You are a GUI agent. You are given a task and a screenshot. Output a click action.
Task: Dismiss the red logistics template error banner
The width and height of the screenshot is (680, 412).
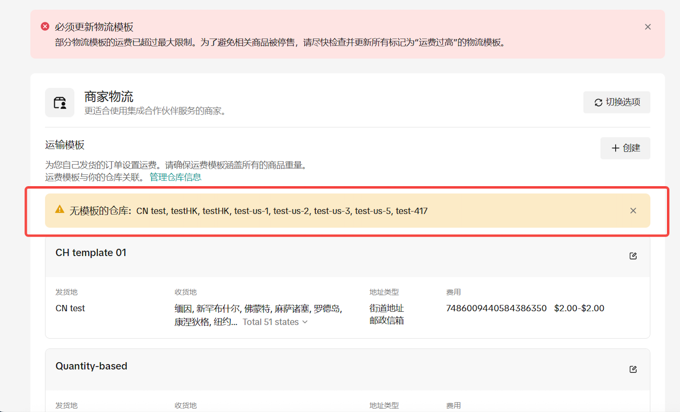pyautogui.click(x=648, y=27)
